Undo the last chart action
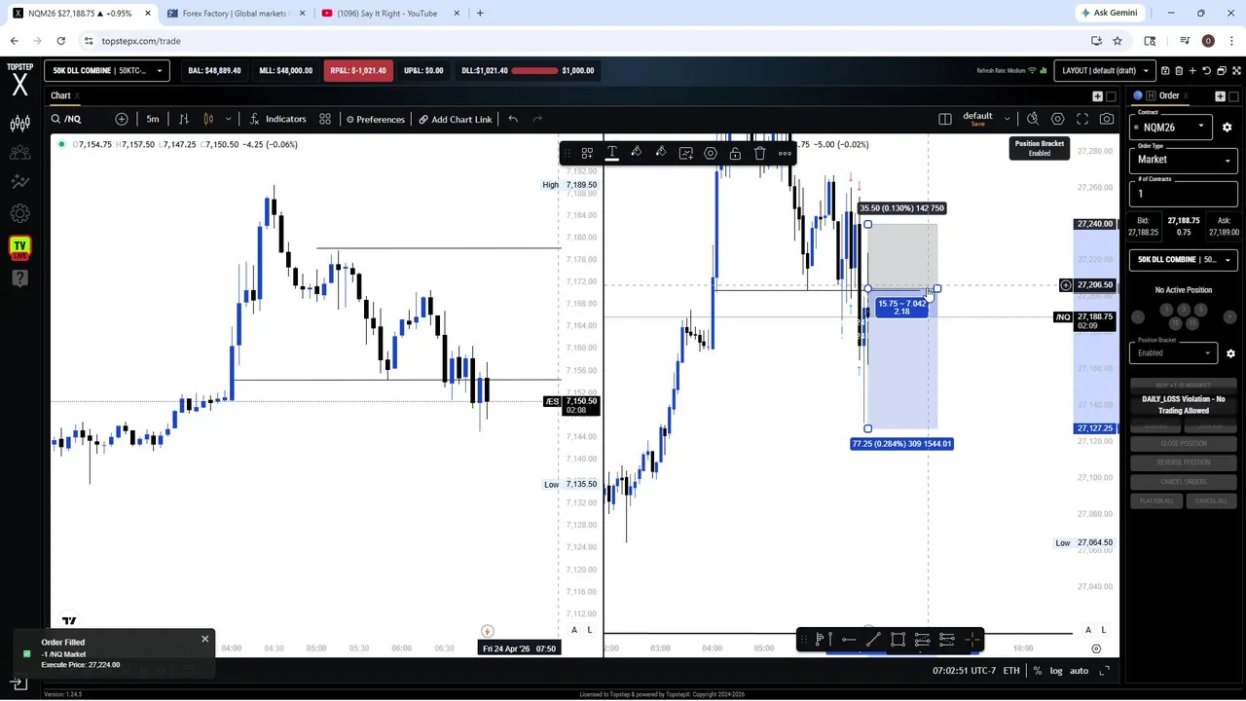 tap(513, 119)
